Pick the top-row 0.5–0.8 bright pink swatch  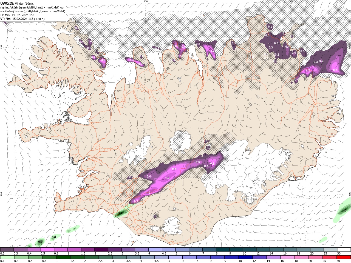tap(47, 250)
